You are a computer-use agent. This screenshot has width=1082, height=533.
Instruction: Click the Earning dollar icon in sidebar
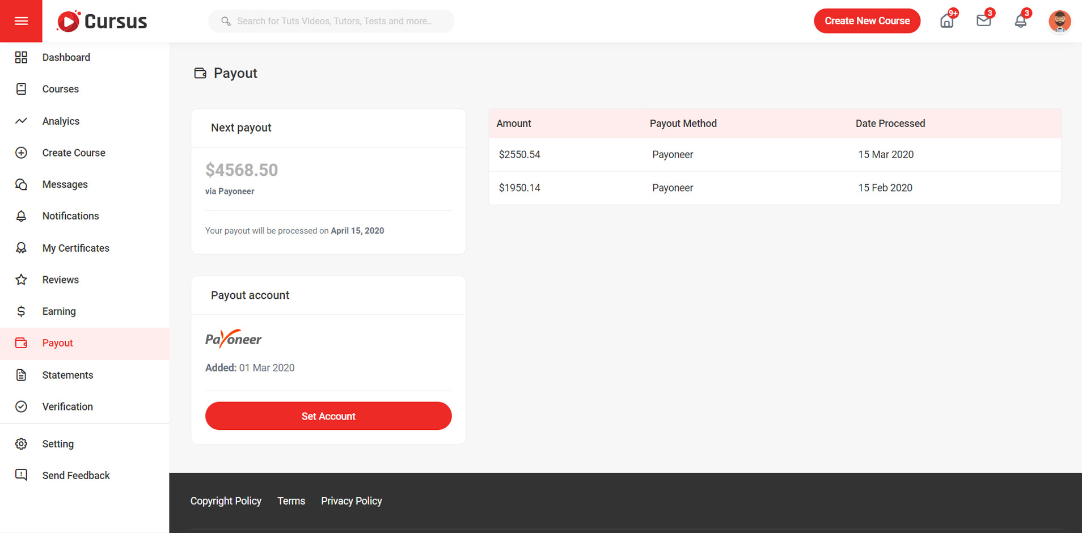pyautogui.click(x=21, y=311)
